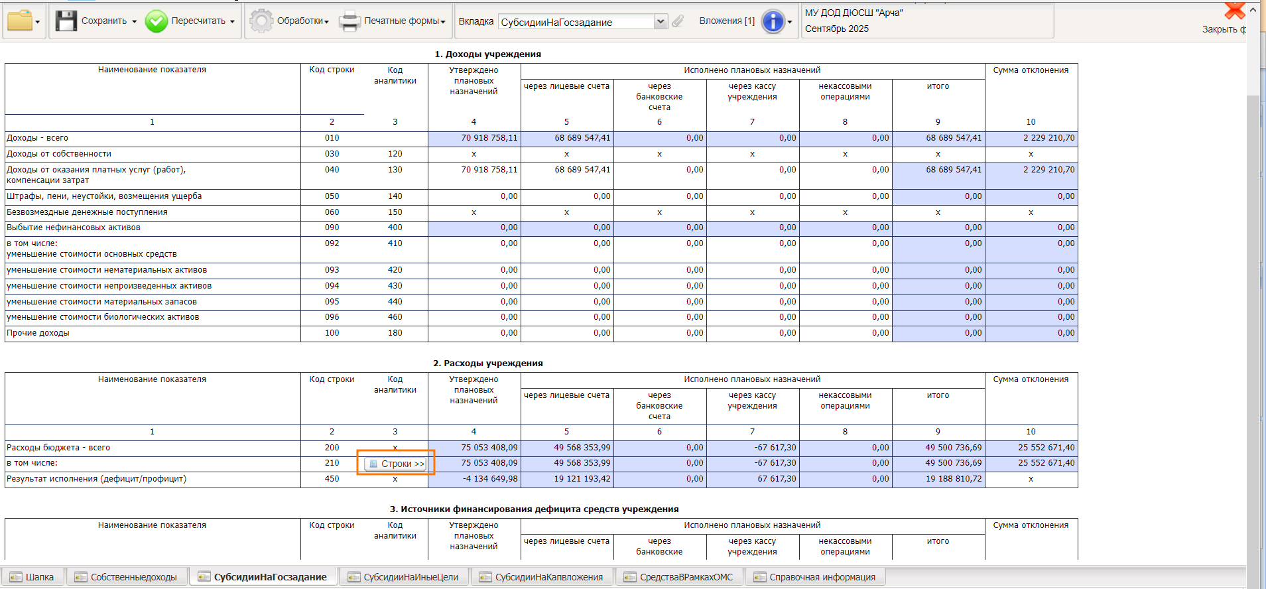Open the Вкладка combo box list
Image resolution: width=1266 pixels, height=589 pixels.
661,22
